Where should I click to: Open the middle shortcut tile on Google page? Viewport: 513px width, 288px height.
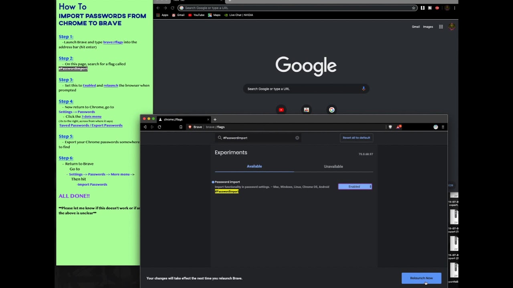[x=306, y=110]
